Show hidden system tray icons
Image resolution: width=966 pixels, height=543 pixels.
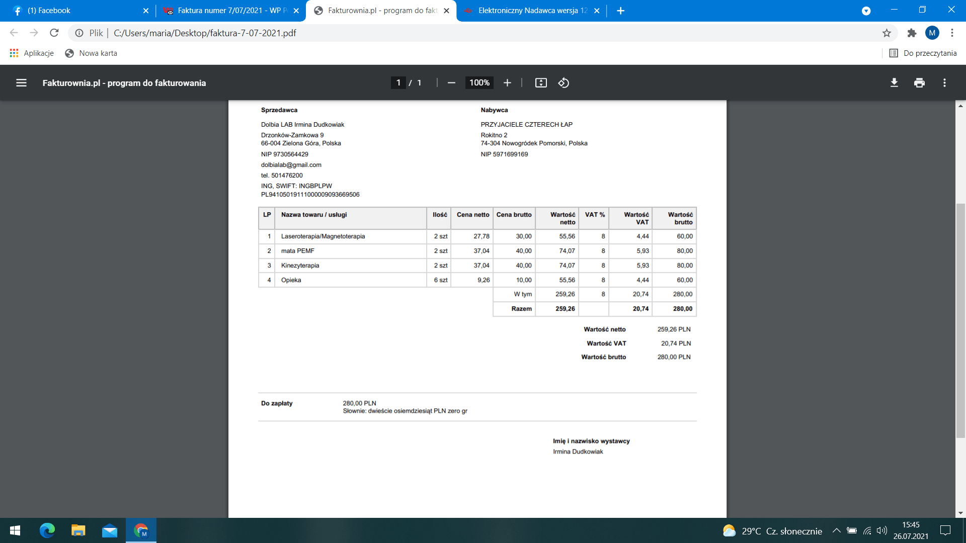click(x=836, y=530)
